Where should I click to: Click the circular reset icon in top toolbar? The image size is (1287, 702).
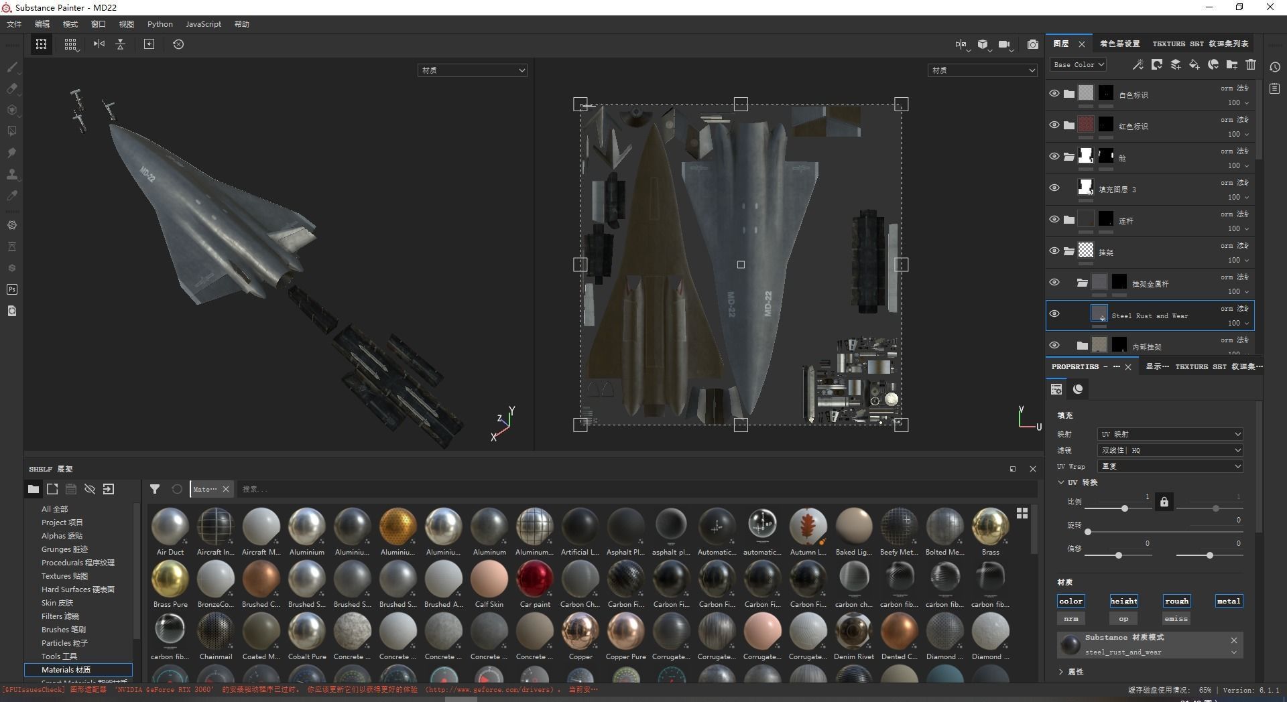(x=178, y=44)
